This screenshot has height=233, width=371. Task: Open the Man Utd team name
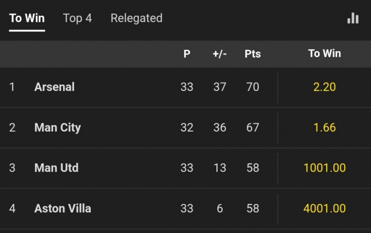click(56, 168)
